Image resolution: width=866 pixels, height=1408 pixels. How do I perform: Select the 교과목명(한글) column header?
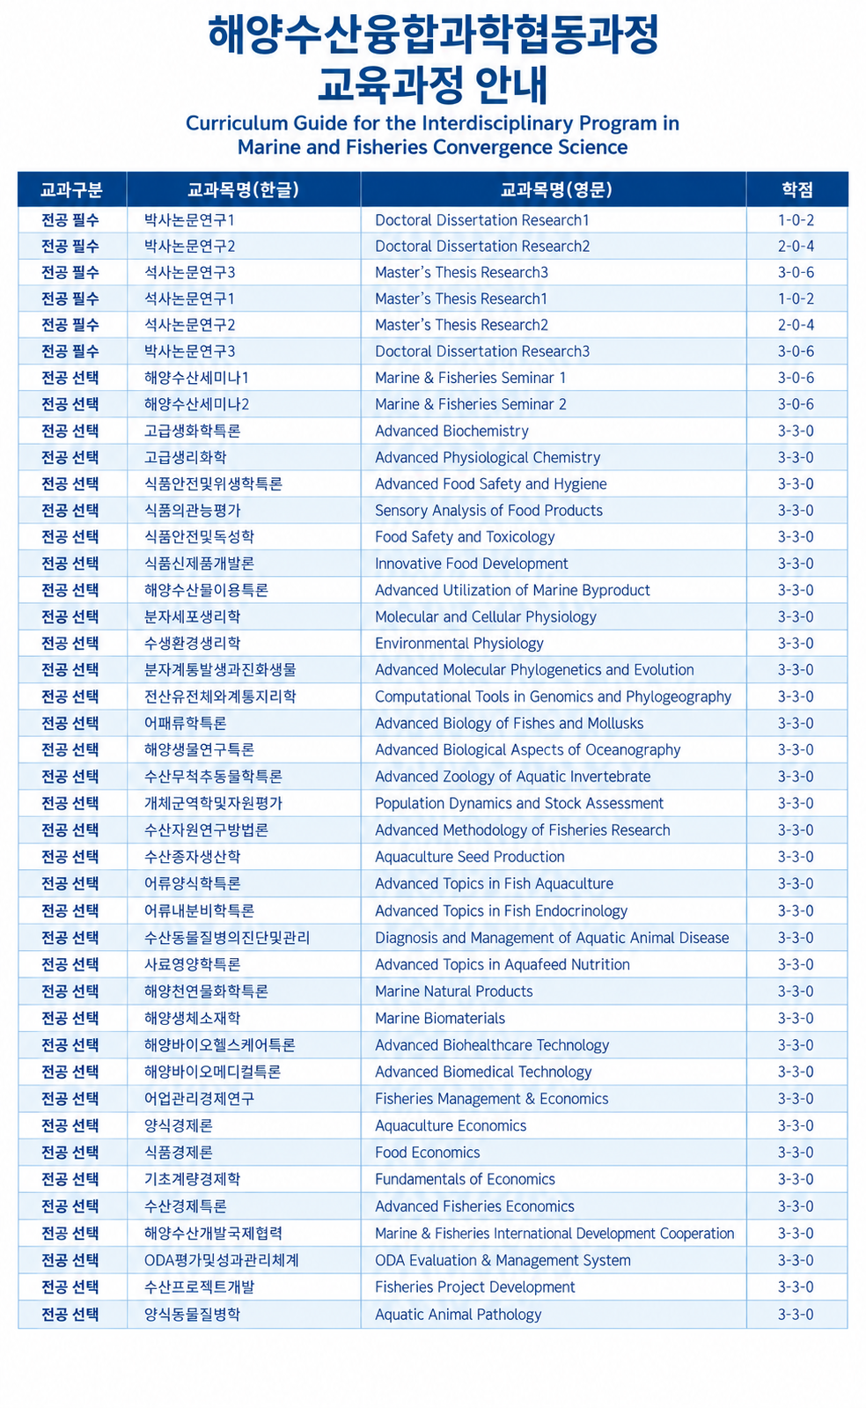click(x=244, y=189)
